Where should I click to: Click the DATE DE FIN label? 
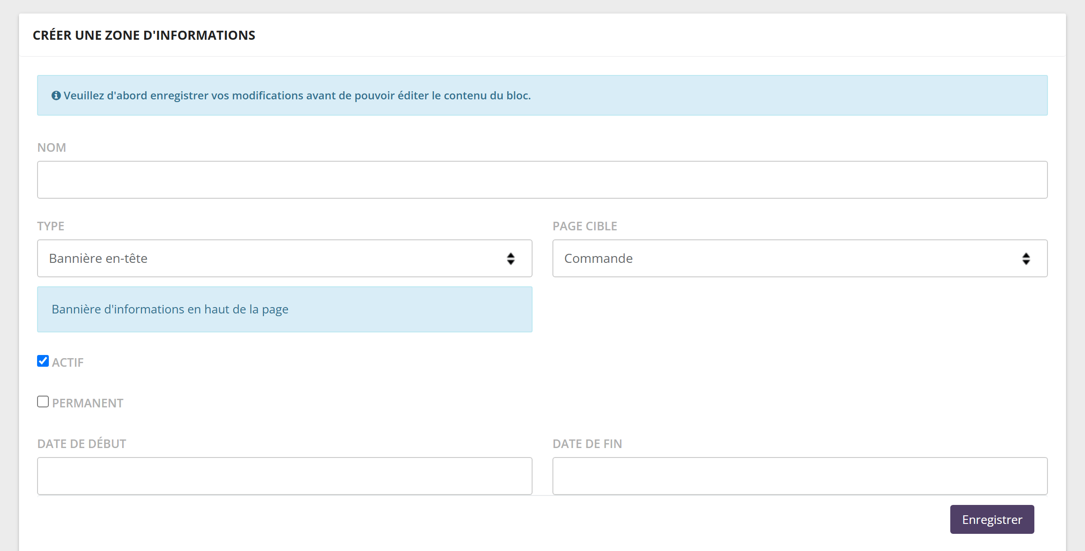(587, 444)
